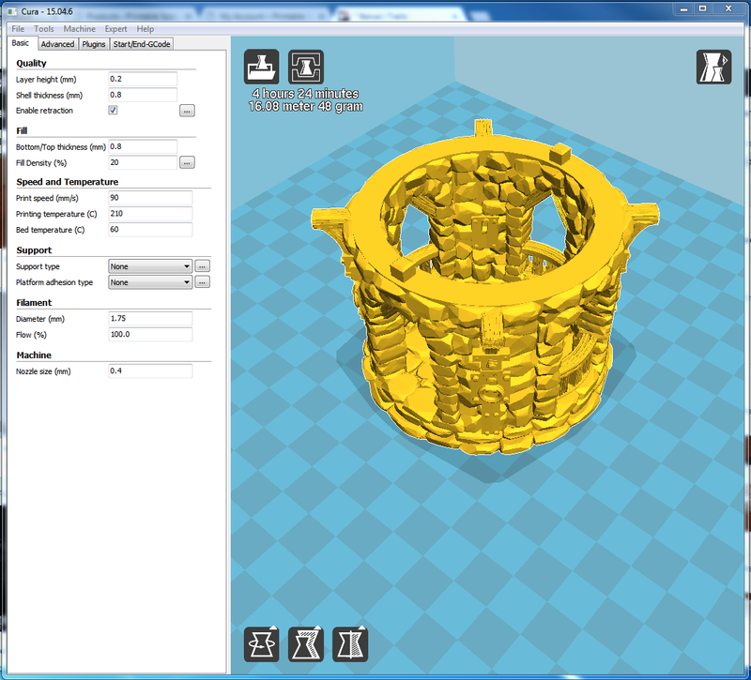Open the Expert menu

tap(115, 29)
